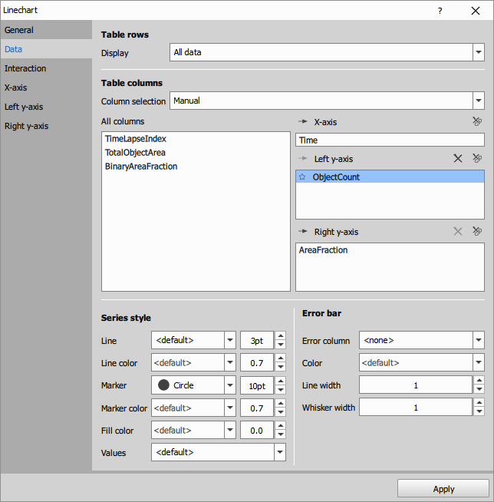Open the Fill color dropdown
Image resolution: width=494 pixels, height=502 pixels.
[193, 430]
